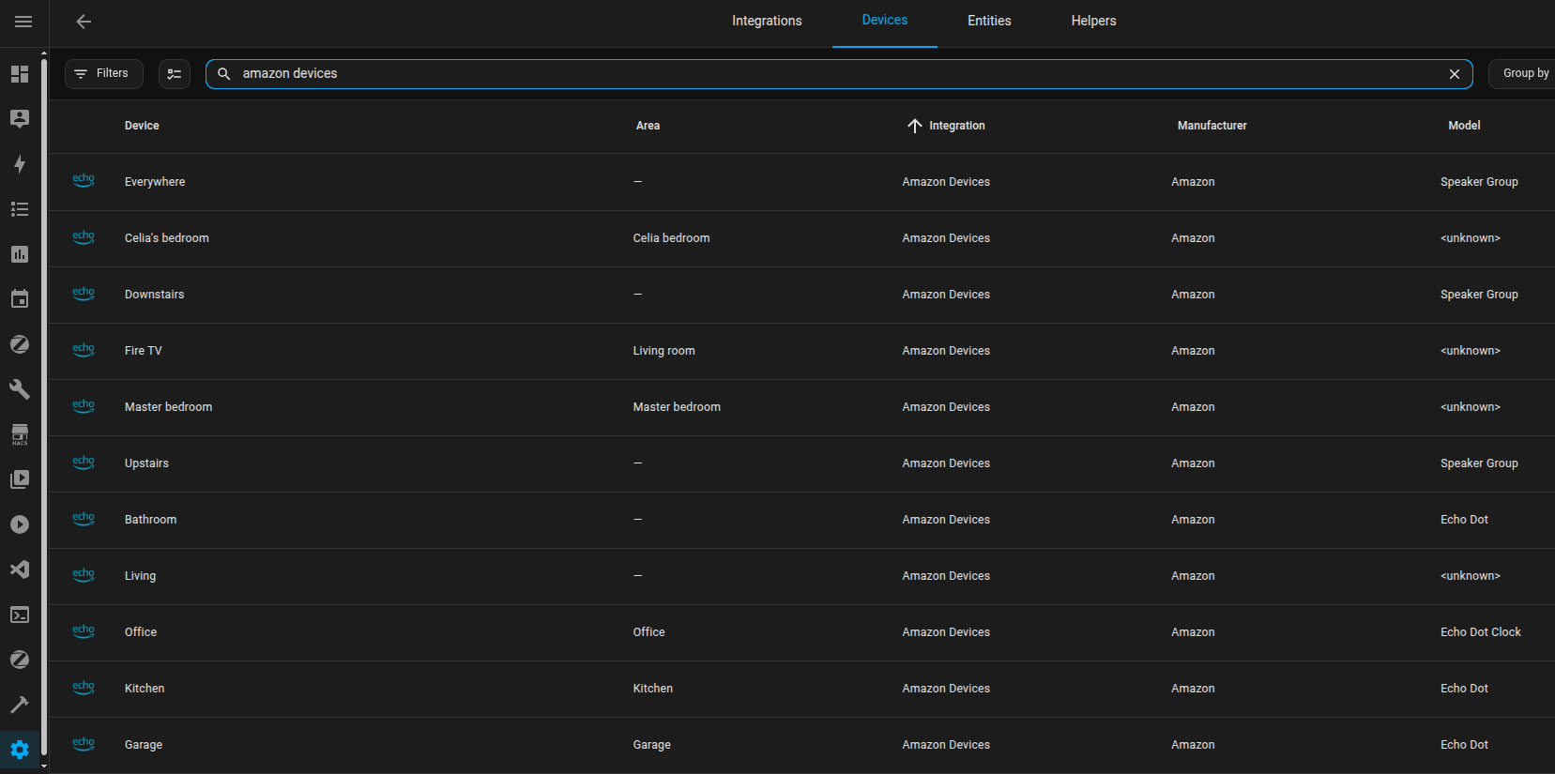
Task: Open the Visual Studio Code sidebar icon
Action: tap(20, 569)
